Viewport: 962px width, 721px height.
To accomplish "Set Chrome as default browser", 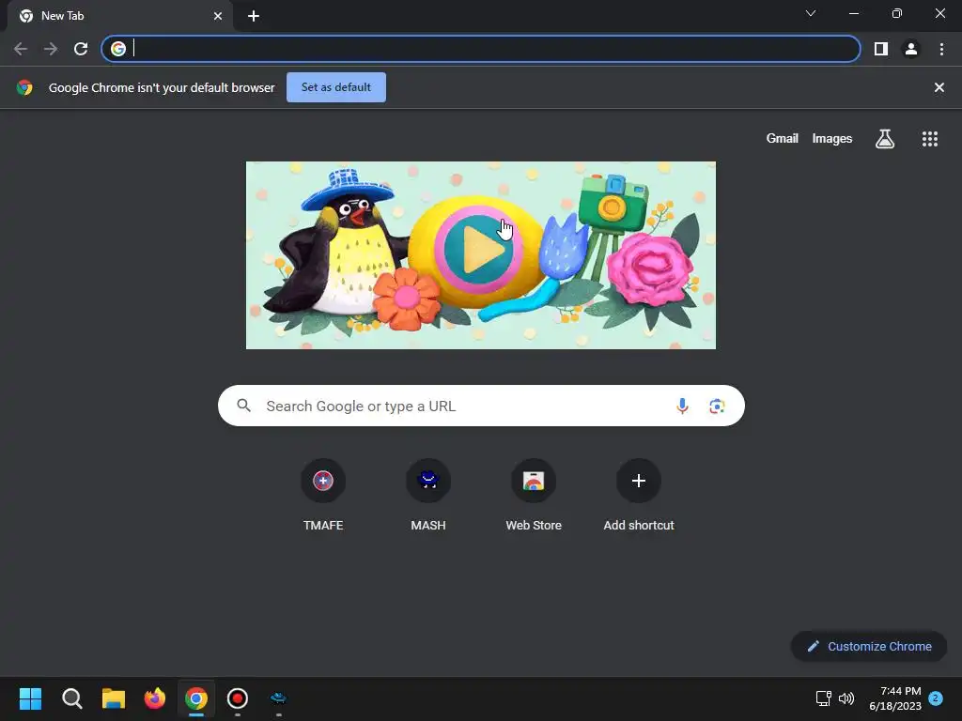I will pyautogui.click(x=336, y=87).
